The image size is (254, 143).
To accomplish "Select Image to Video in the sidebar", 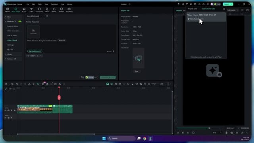I will point(13,26).
